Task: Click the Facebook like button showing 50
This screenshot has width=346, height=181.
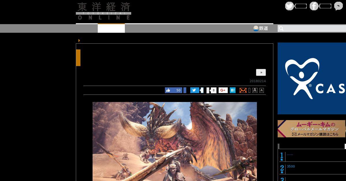Action: [174, 90]
